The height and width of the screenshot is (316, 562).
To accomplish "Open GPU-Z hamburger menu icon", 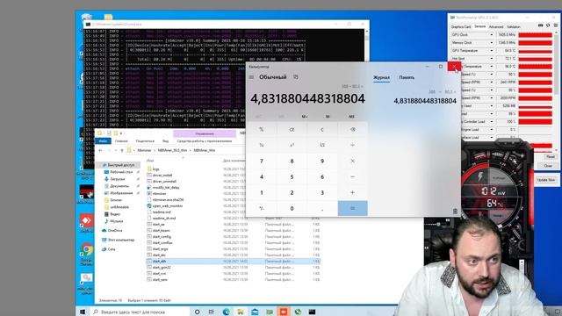I will [556, 25].
